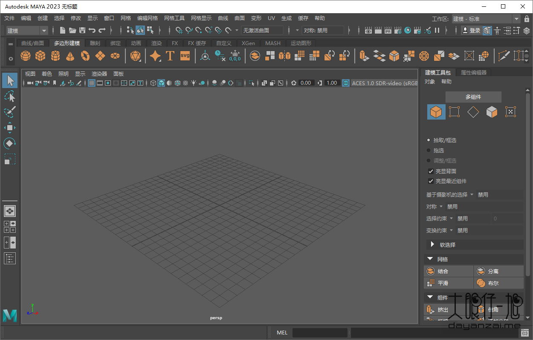The width and height of the screenshot is (533, 340).
Task: Create a polygon cylinder from the shelf
Action: click(55, 56)
